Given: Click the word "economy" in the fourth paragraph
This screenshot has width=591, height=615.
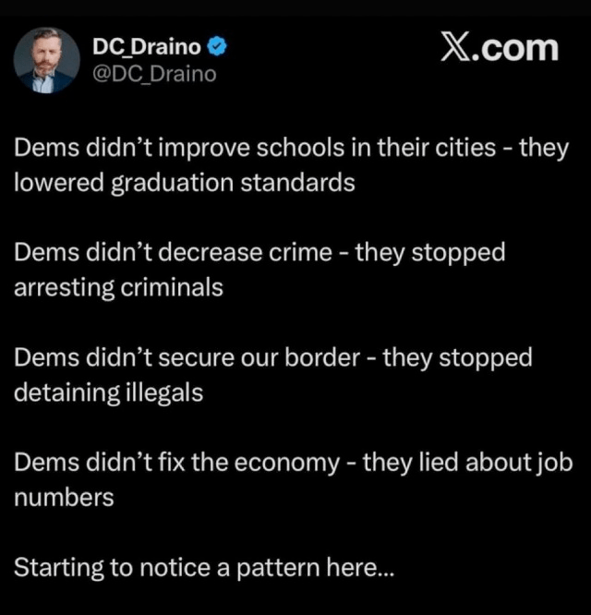Looking at the screenshot, I should (287, 464).
